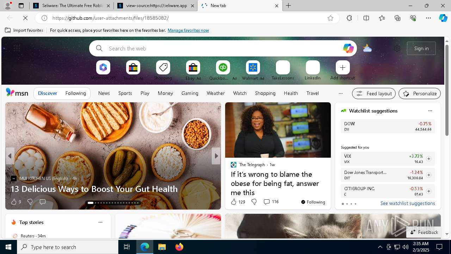This screenshot has width=451, height=254.
Task: Add Dow Jones Transport to watchlist
Action: [x=428, y=175]
